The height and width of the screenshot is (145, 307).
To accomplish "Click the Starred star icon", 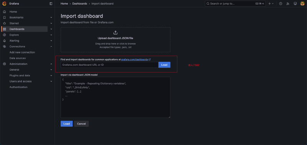I will 4,23.
